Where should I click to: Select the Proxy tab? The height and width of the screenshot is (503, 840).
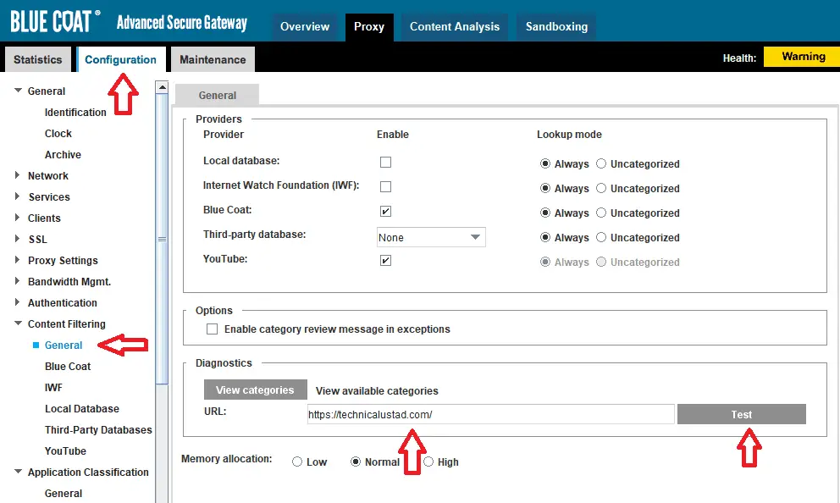tap(369, 27)
